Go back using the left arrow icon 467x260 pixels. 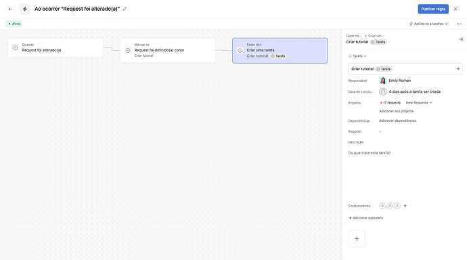10,9
